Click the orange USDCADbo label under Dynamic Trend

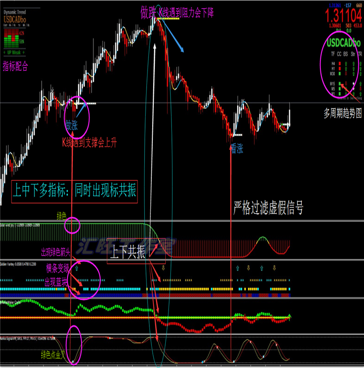click(15, 21)
